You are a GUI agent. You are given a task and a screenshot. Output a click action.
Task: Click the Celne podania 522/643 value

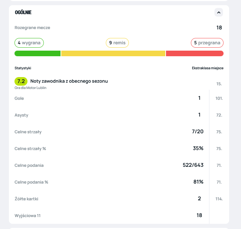pos(193,165)
